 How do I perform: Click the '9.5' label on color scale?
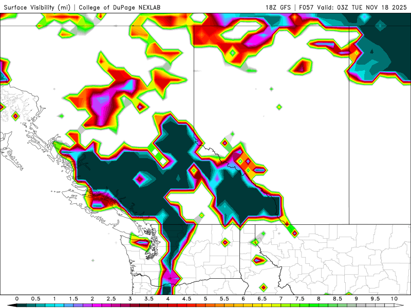[x=376, y=299]
